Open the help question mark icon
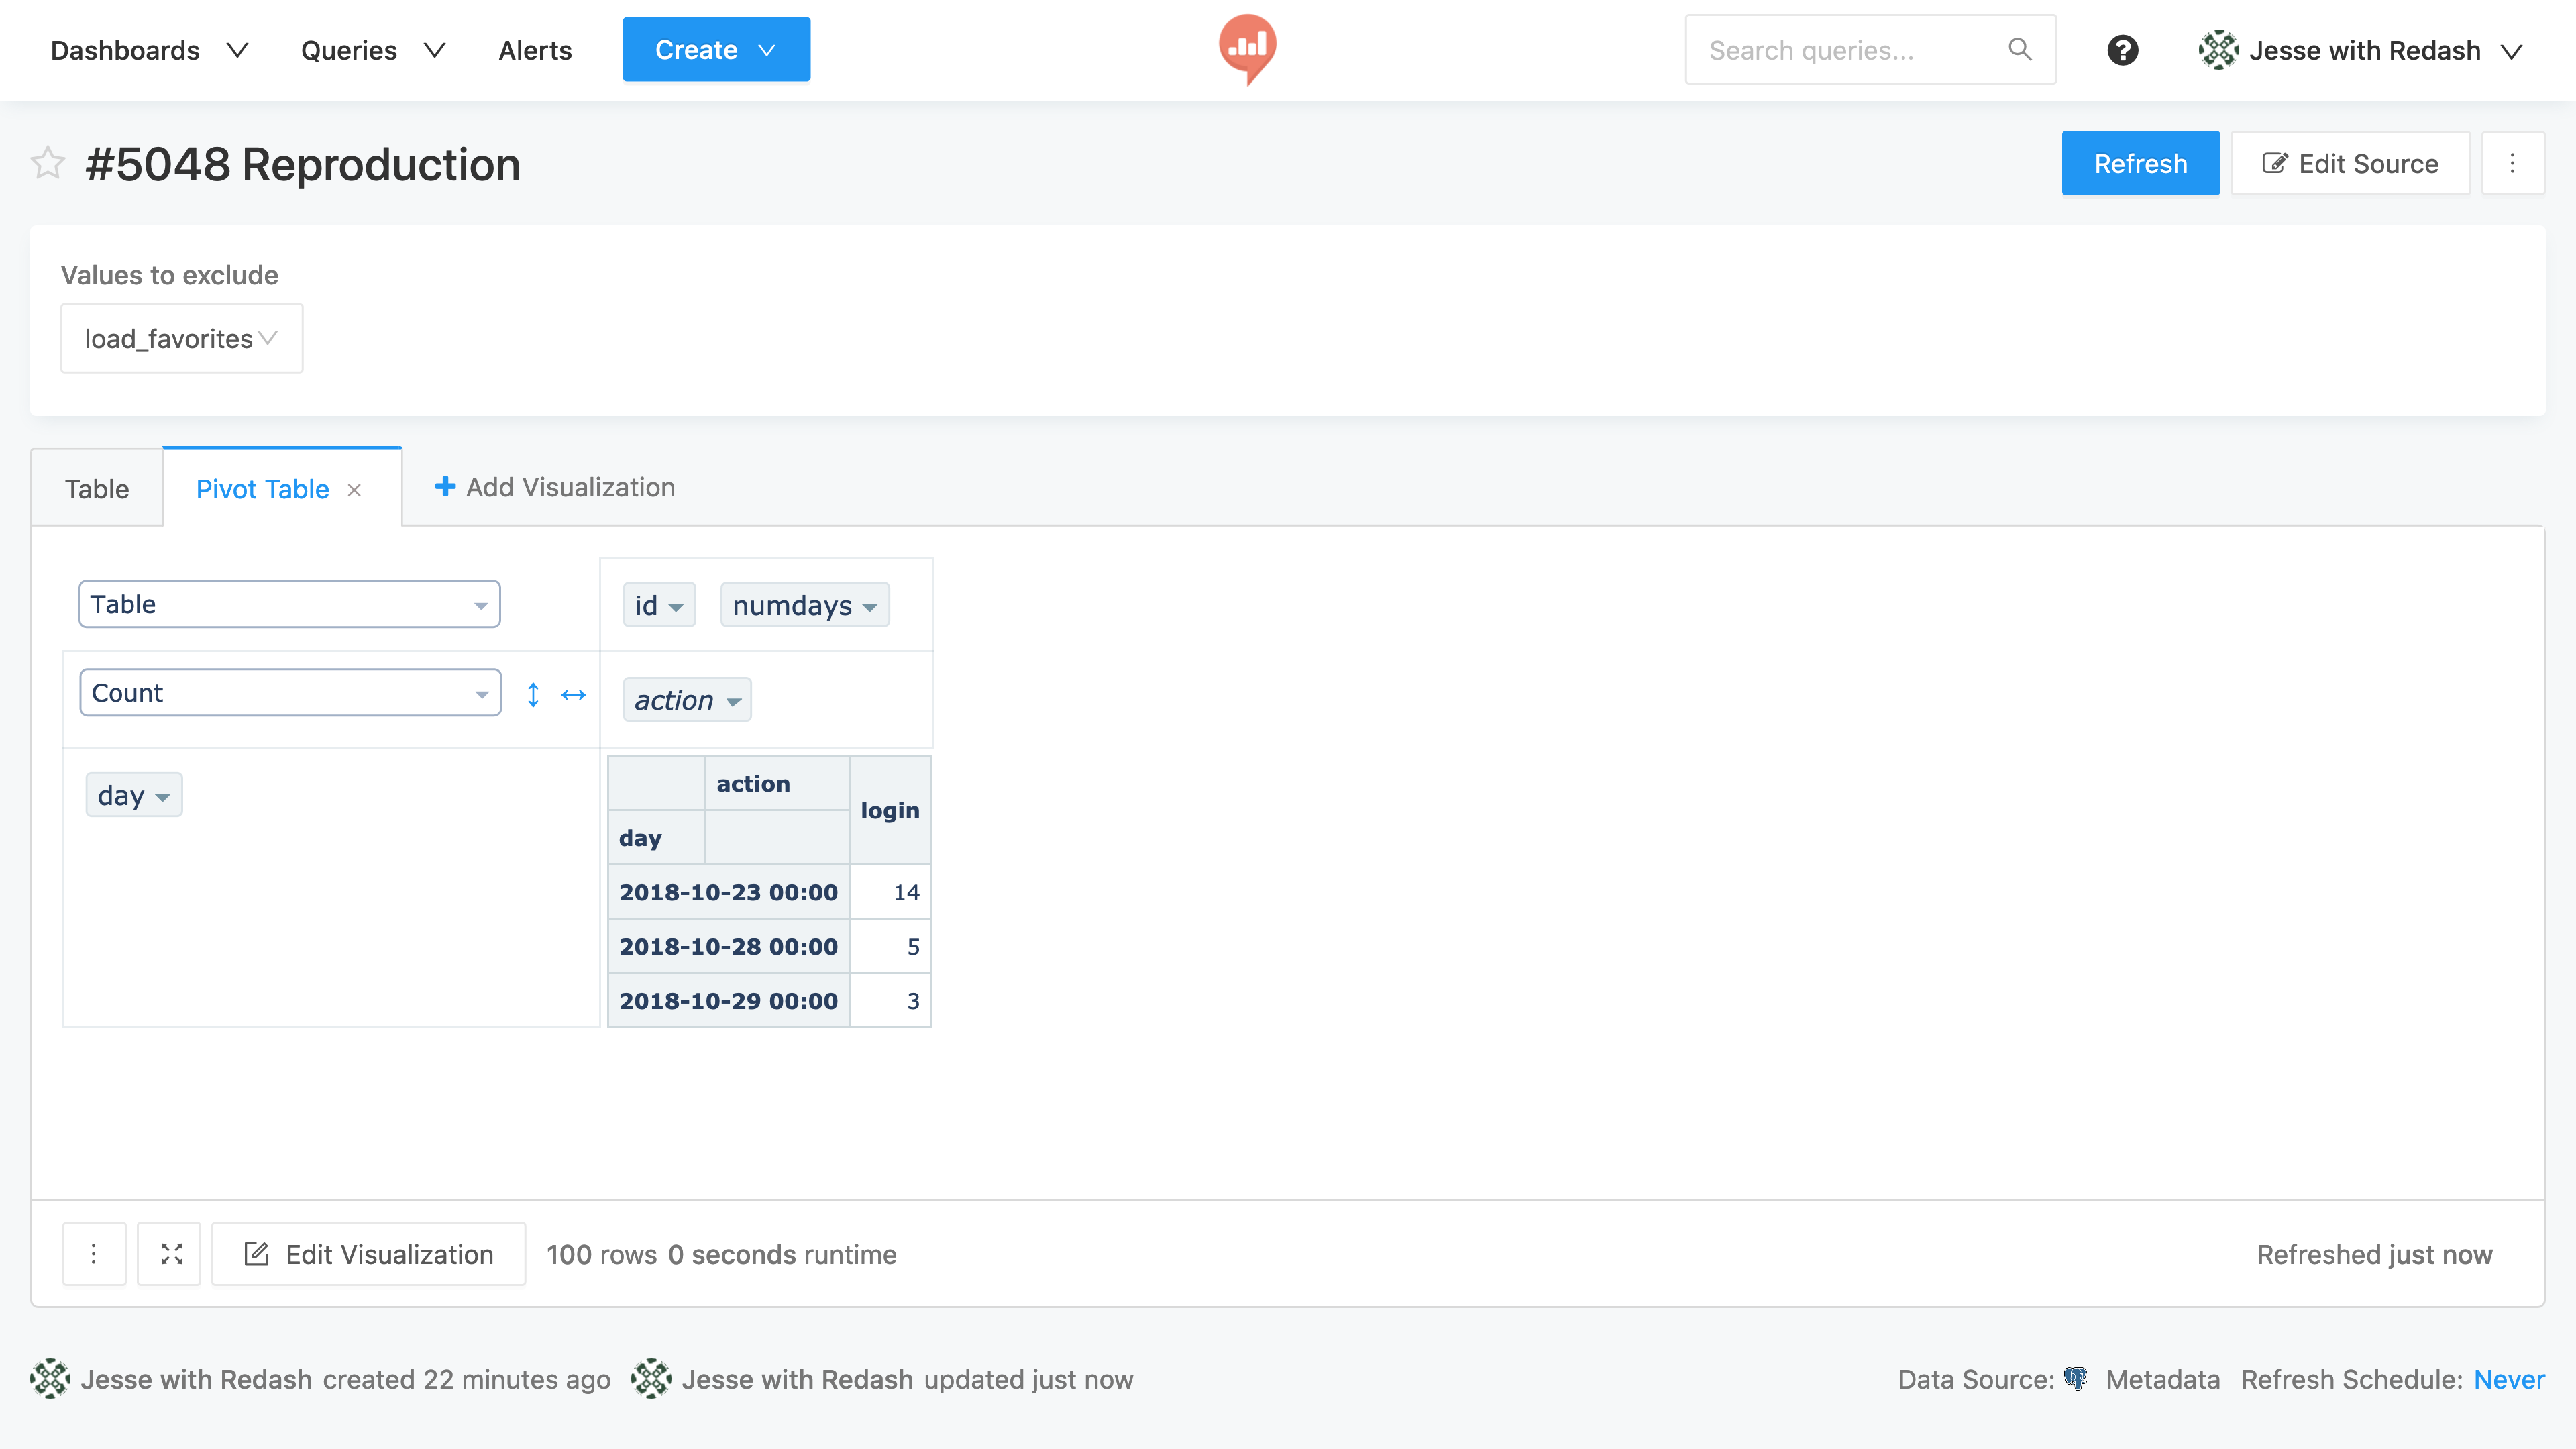The image size is (2576, 1449). pos(2122,50)
